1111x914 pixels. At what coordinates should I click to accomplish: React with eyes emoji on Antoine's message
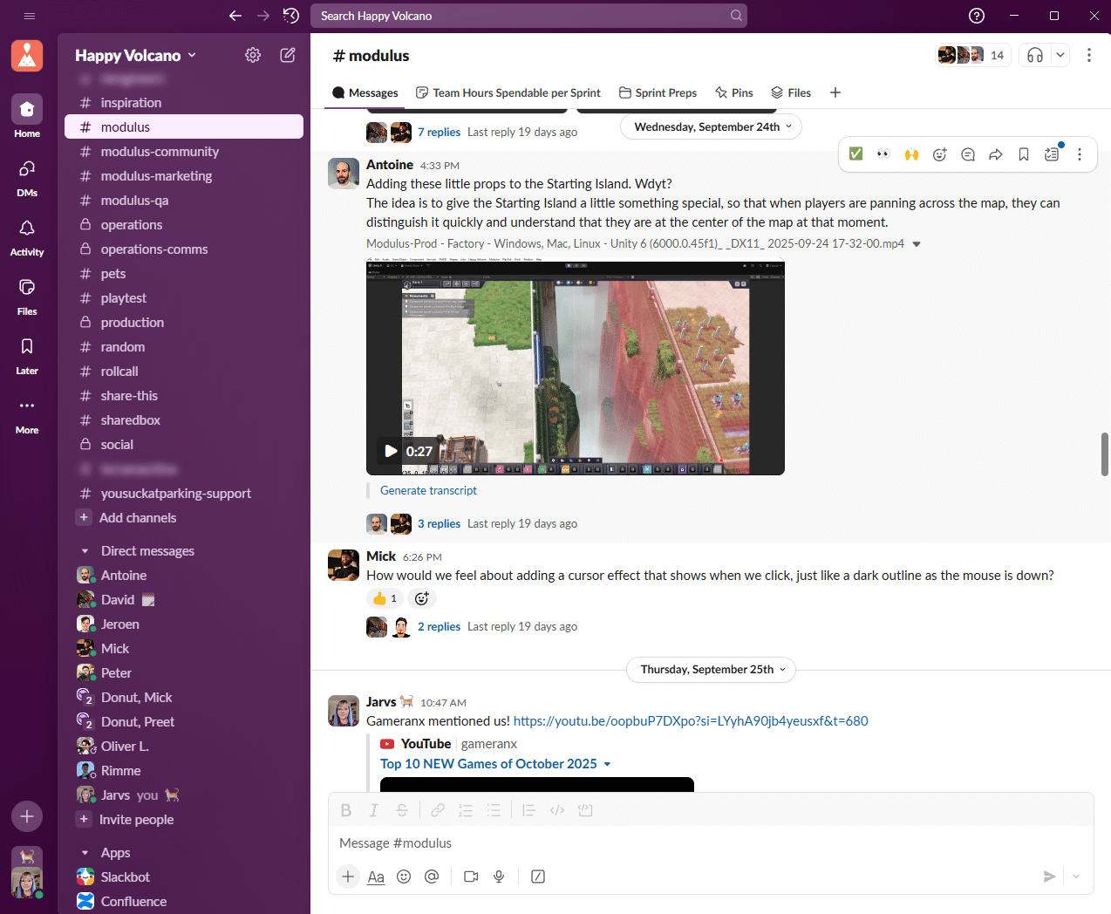tap(884, 154)
